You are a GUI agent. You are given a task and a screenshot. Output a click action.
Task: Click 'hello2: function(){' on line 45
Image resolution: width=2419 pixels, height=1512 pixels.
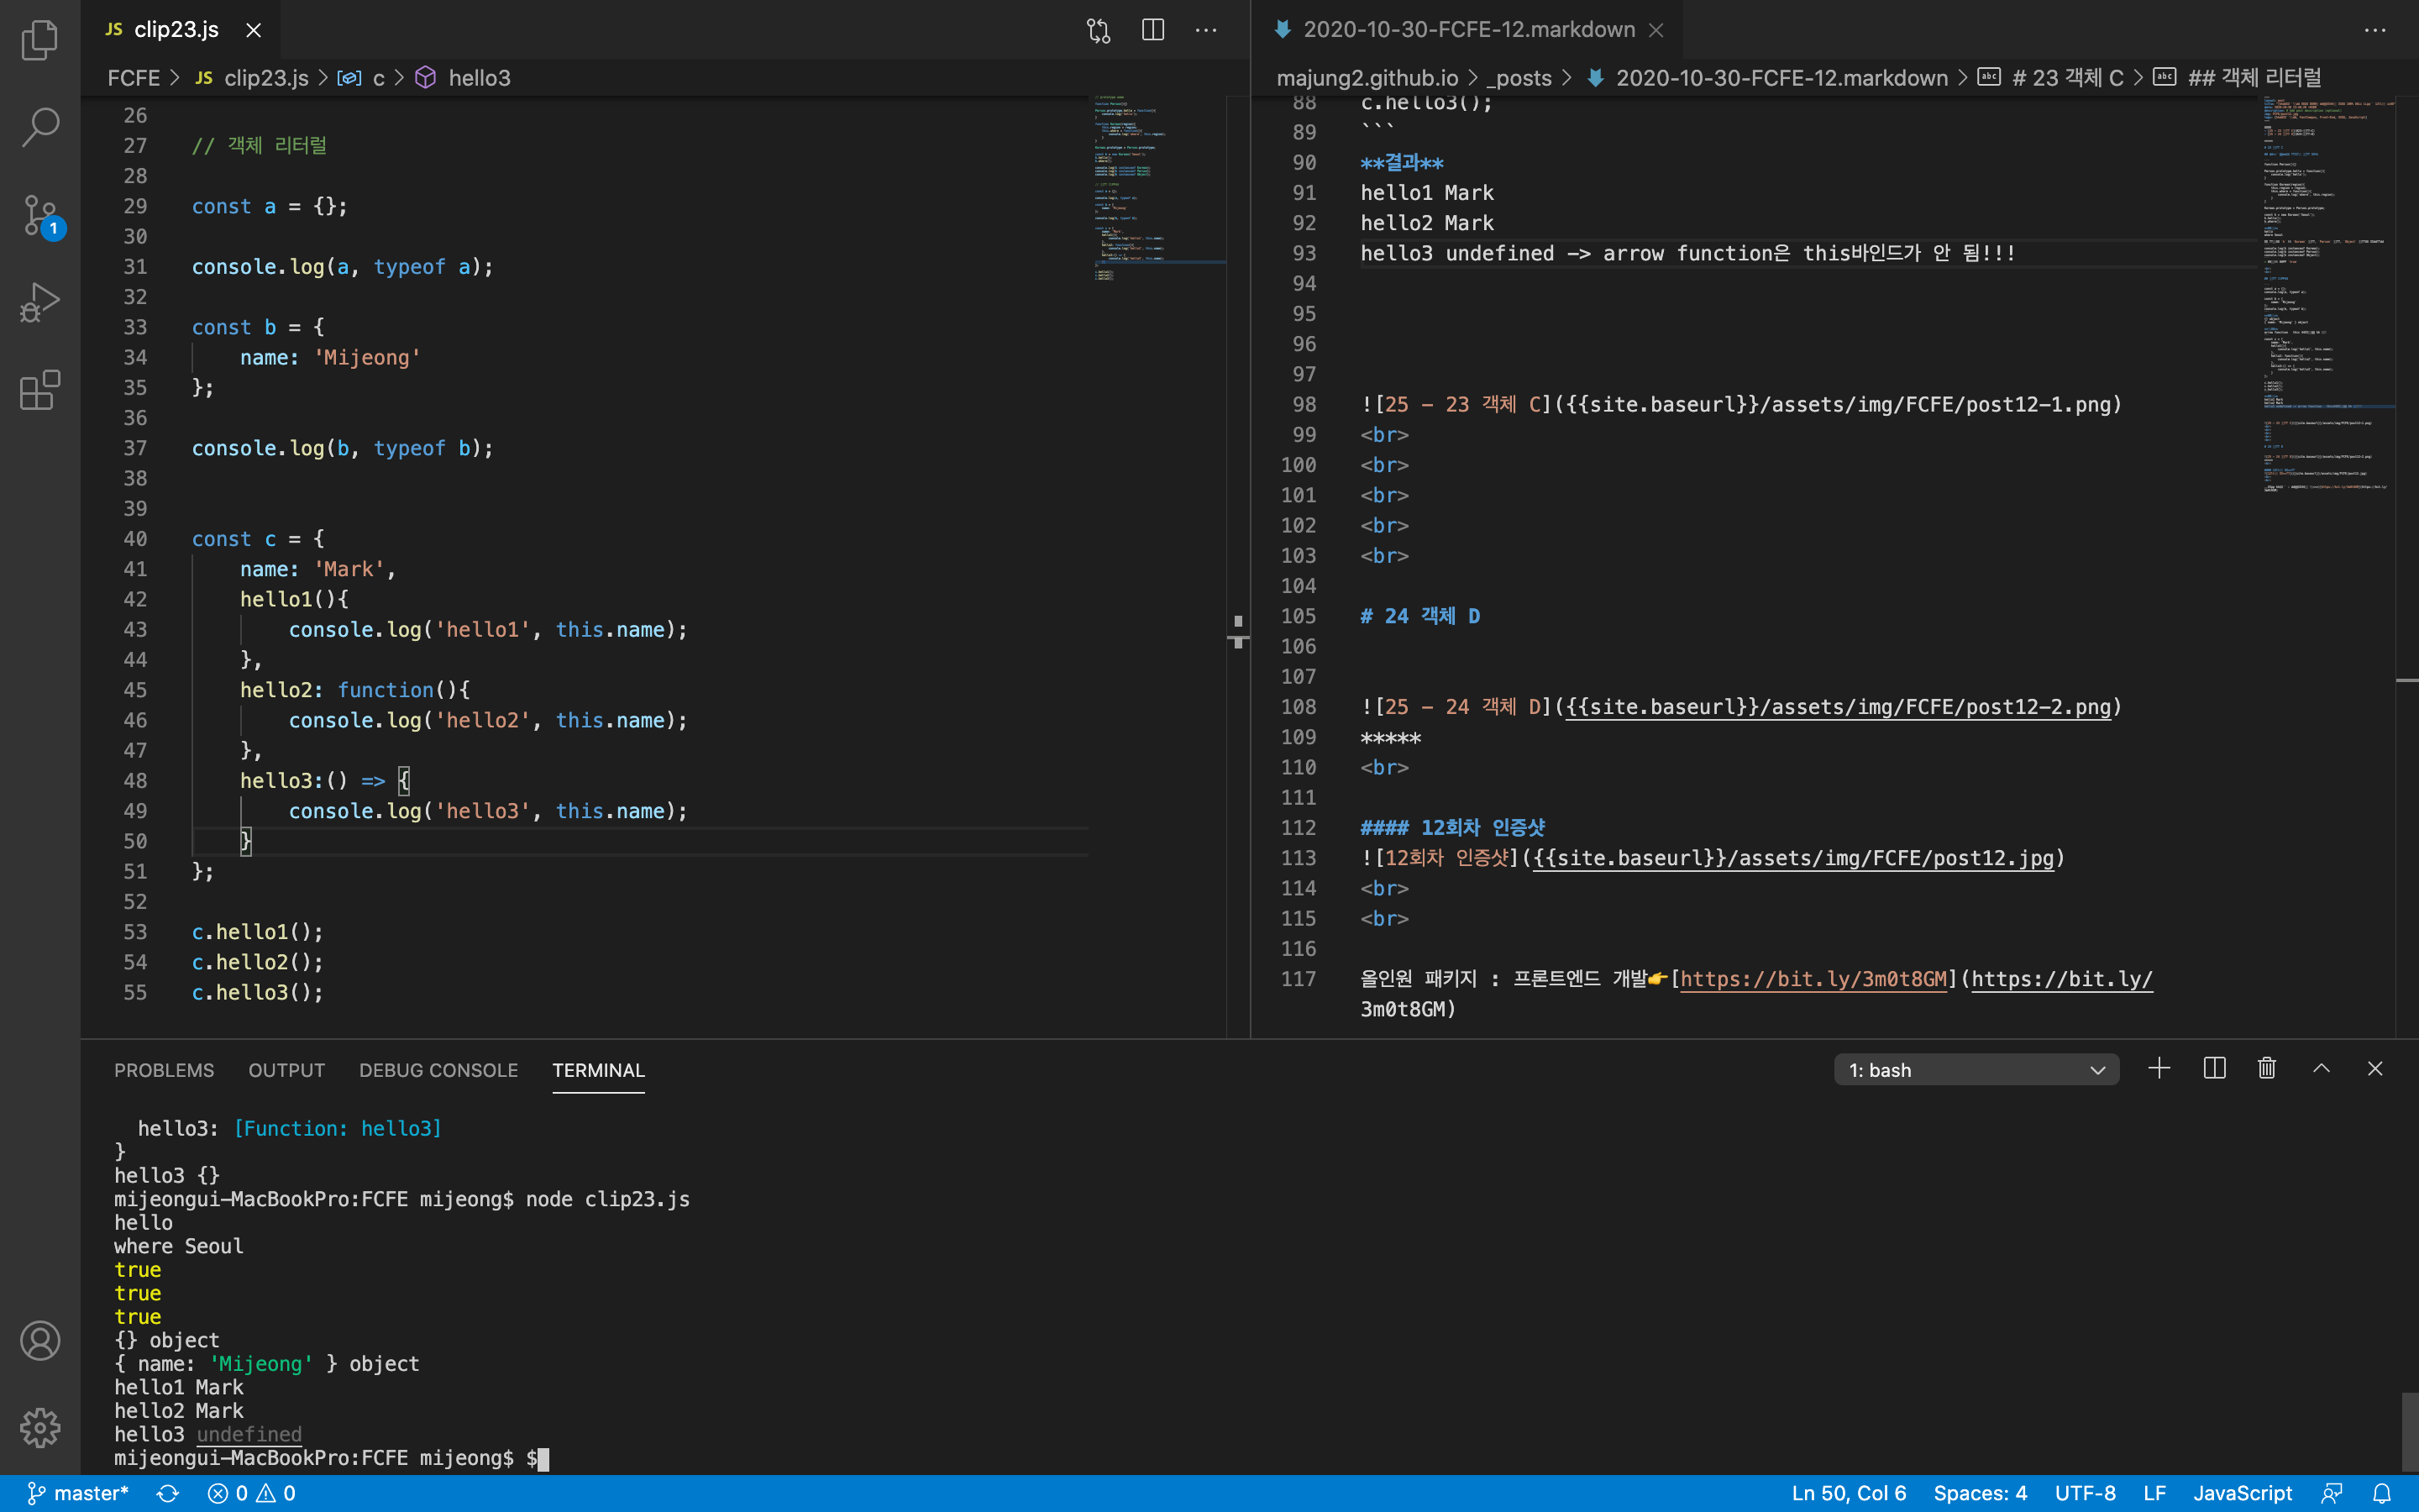pyautogui.click(x=354, y=690)
